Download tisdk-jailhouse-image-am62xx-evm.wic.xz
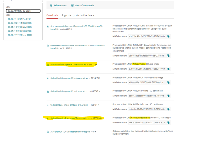Screen dimensions: 202x141 pos(69,105)
